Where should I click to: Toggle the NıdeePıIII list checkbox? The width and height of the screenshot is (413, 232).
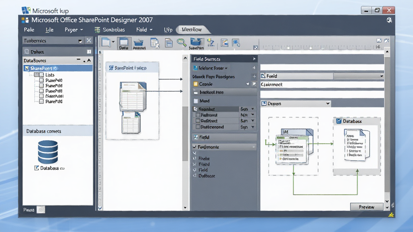[42, 96]
